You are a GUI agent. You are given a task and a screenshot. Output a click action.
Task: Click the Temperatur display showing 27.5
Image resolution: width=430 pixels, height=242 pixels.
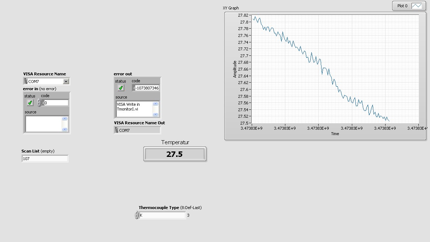tap(175, 154)
